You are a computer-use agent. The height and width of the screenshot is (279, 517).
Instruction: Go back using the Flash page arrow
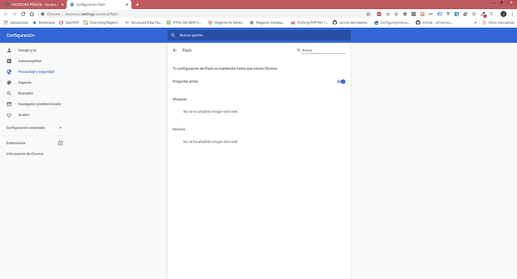click(x=174, y=50)
